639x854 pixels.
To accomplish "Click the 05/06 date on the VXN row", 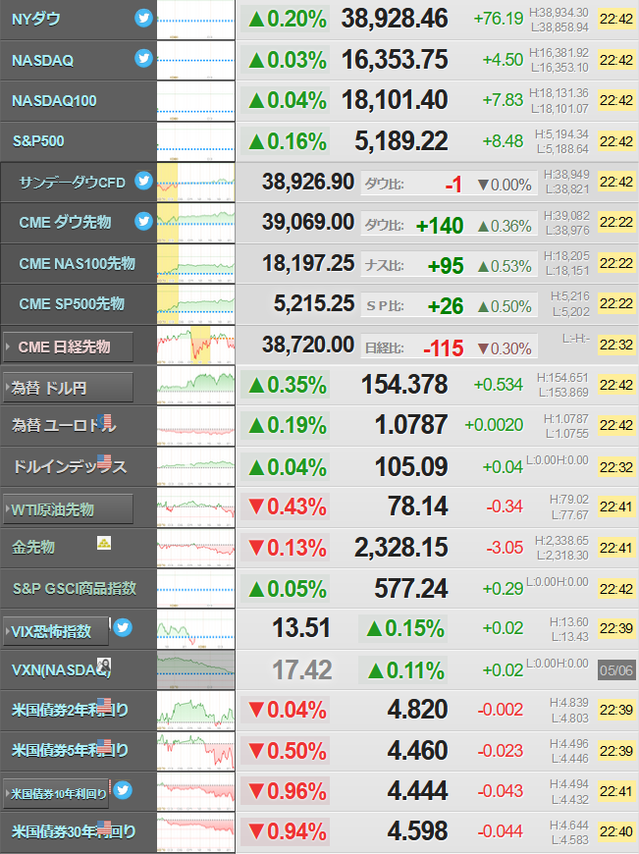I will pos(616,670).
